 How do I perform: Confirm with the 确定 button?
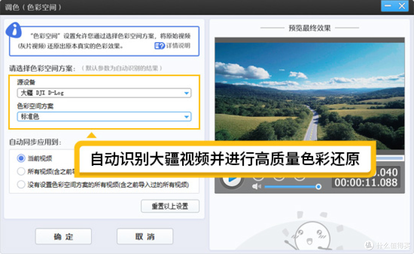64,236
